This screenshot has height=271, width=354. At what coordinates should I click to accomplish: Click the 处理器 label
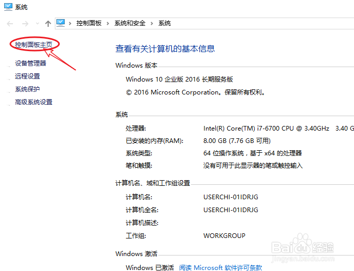click(136, 129)
